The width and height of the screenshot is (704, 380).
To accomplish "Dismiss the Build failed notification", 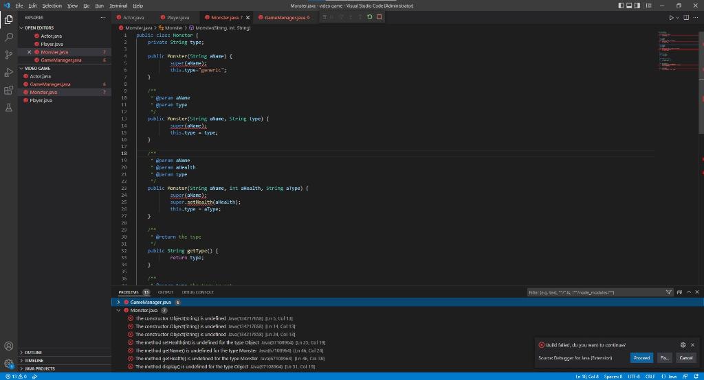I will pos(692,345).
